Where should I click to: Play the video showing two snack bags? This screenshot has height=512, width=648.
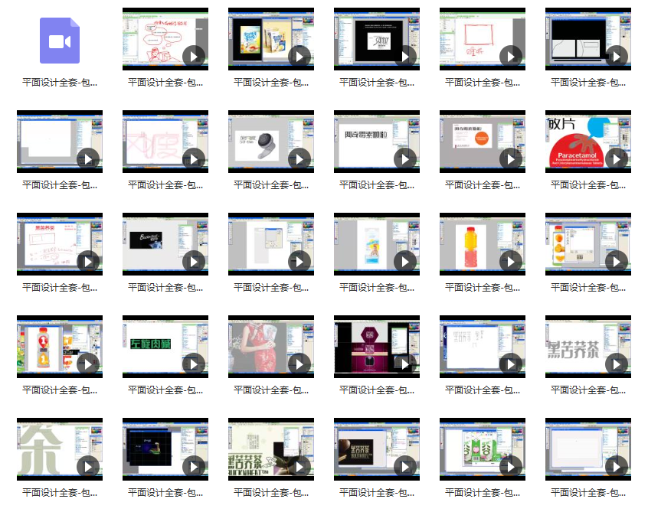pyautogui.click(x=299, y=56)
